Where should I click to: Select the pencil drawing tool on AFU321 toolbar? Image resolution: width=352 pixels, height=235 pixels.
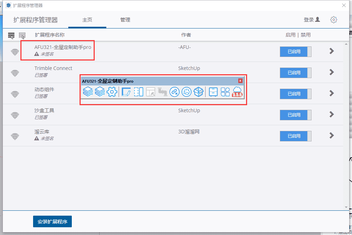(126, 91)
